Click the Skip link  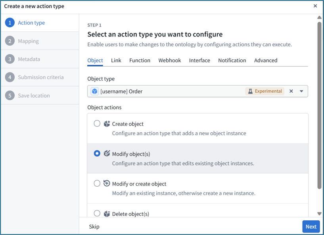[x=94, y=227]
